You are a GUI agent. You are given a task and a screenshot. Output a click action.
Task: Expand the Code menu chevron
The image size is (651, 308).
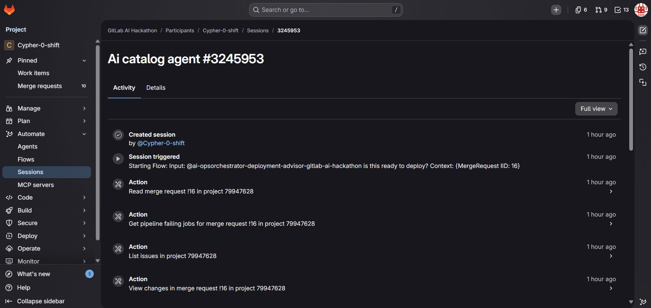pos(84,198)
